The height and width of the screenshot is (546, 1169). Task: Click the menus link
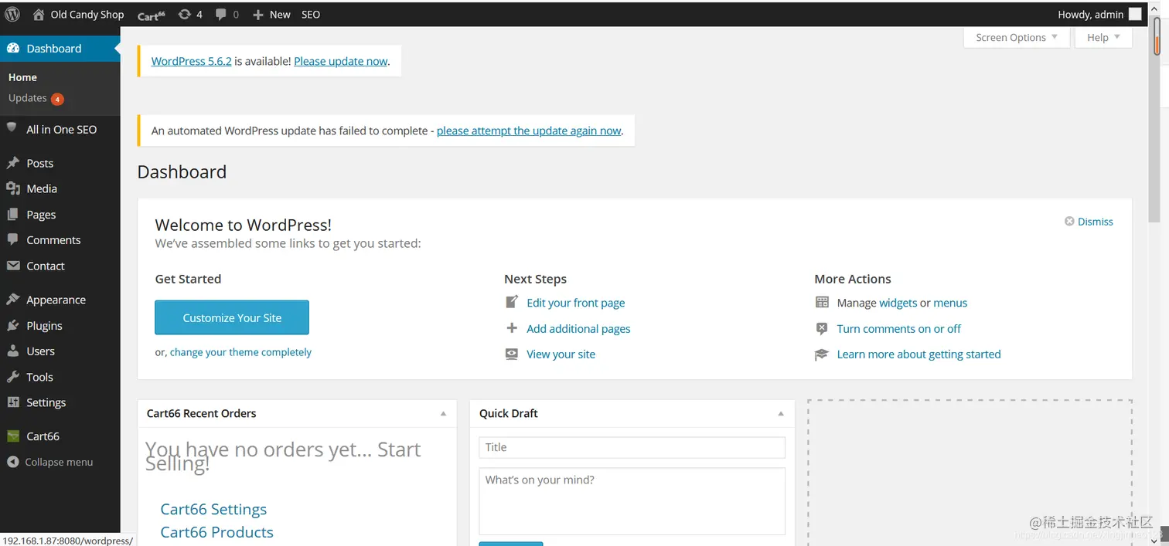(950, 303)
